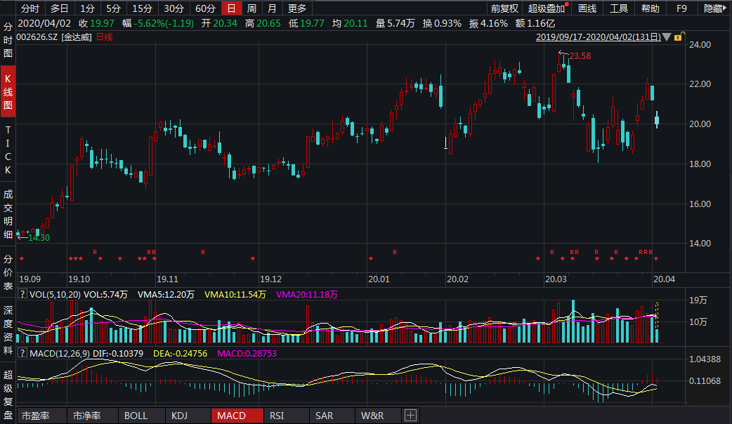The height and width of the screenshot is (424, 732).
Task: Open 分时图 in left sidebar
Action: click(x=8, y=40)
